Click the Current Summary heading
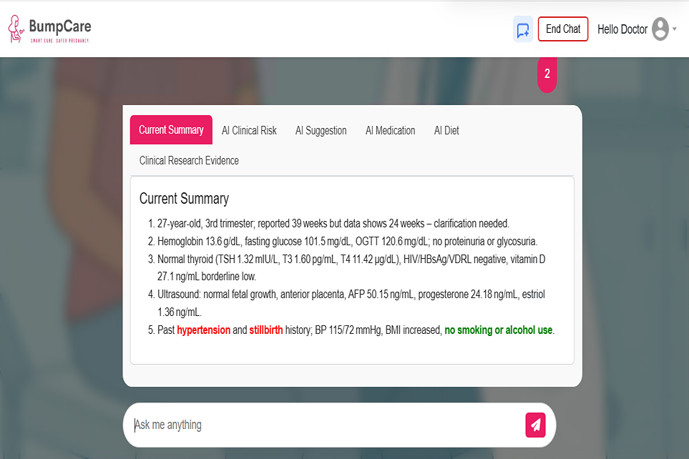Image resolution: width=689 pixels, height=459 pixels. click(184, 199)
